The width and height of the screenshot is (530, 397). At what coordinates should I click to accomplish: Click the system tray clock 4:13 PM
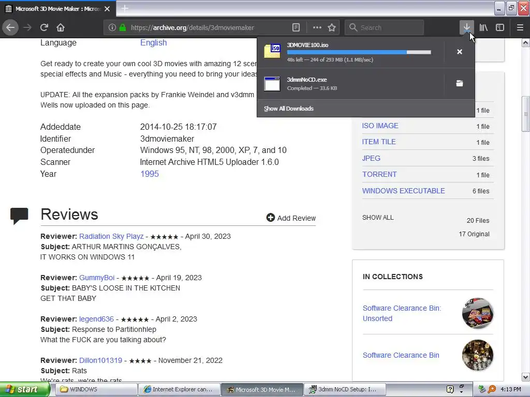[x=511, y=389]
